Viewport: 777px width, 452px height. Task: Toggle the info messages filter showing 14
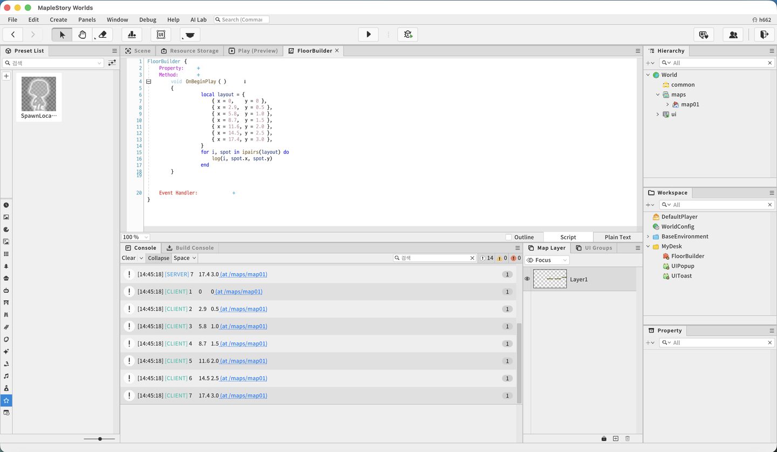pos(487,258)
